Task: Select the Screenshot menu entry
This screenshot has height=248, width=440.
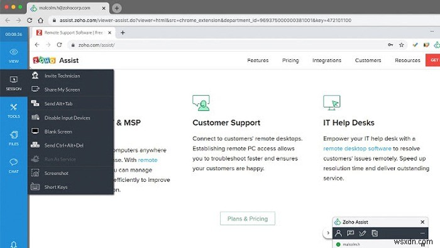Action: pos(70,173)
